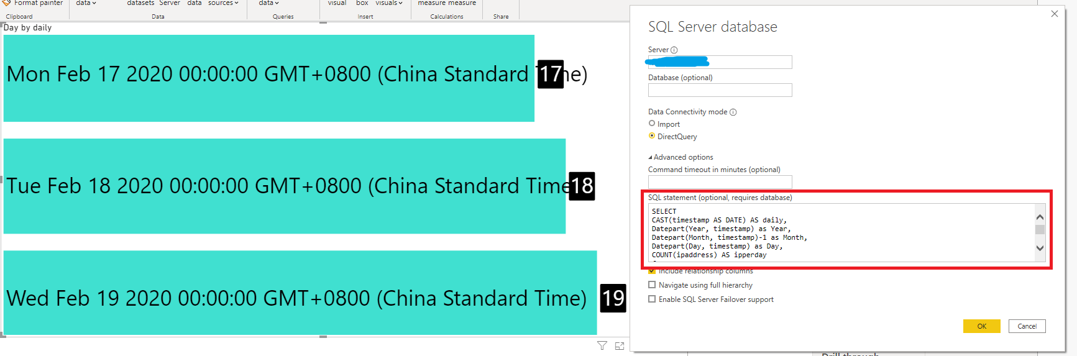Select the Tue Feb 18 2020 bar

(x=285, y=186)
